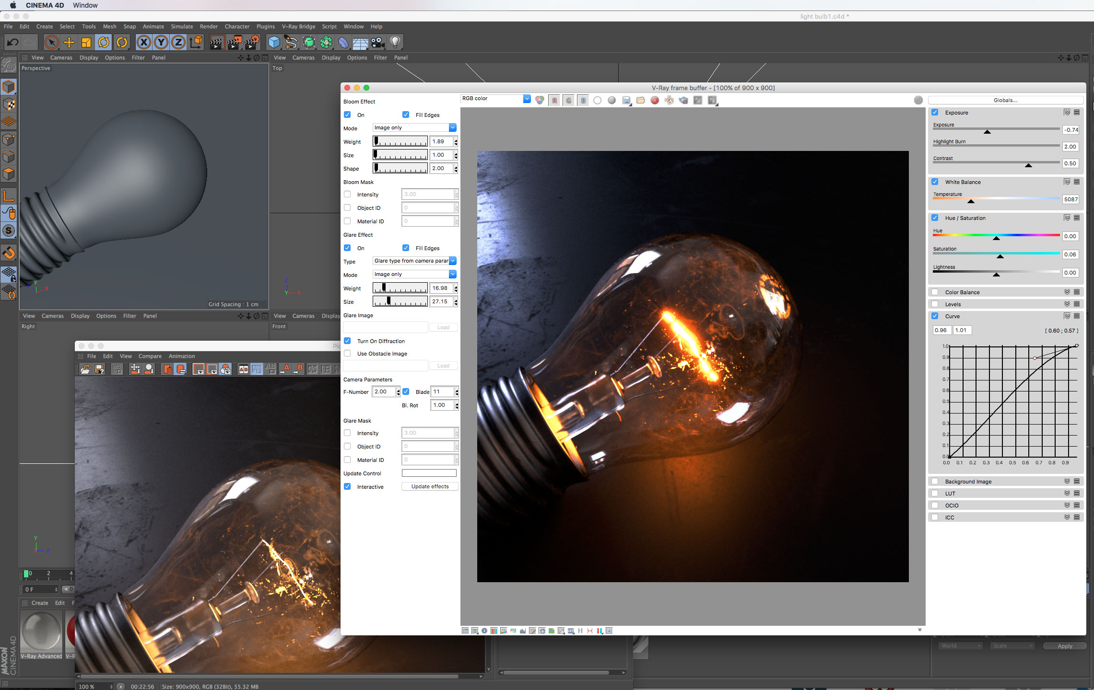Open the Glare Effect Type dropdown
Viewport: 1094px width, 690px height.
point(414,261)
